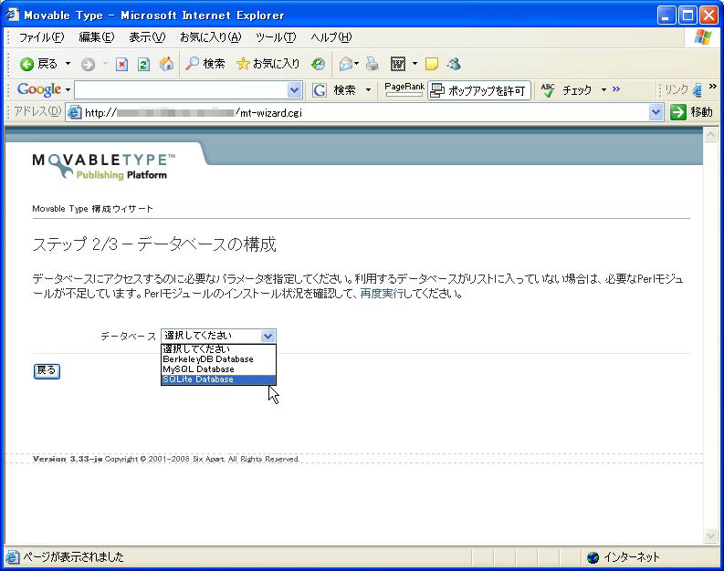The width and height of the screenshot is (724, 571).
Task: Click the Google toolbar search input
Action: (181, 90)
